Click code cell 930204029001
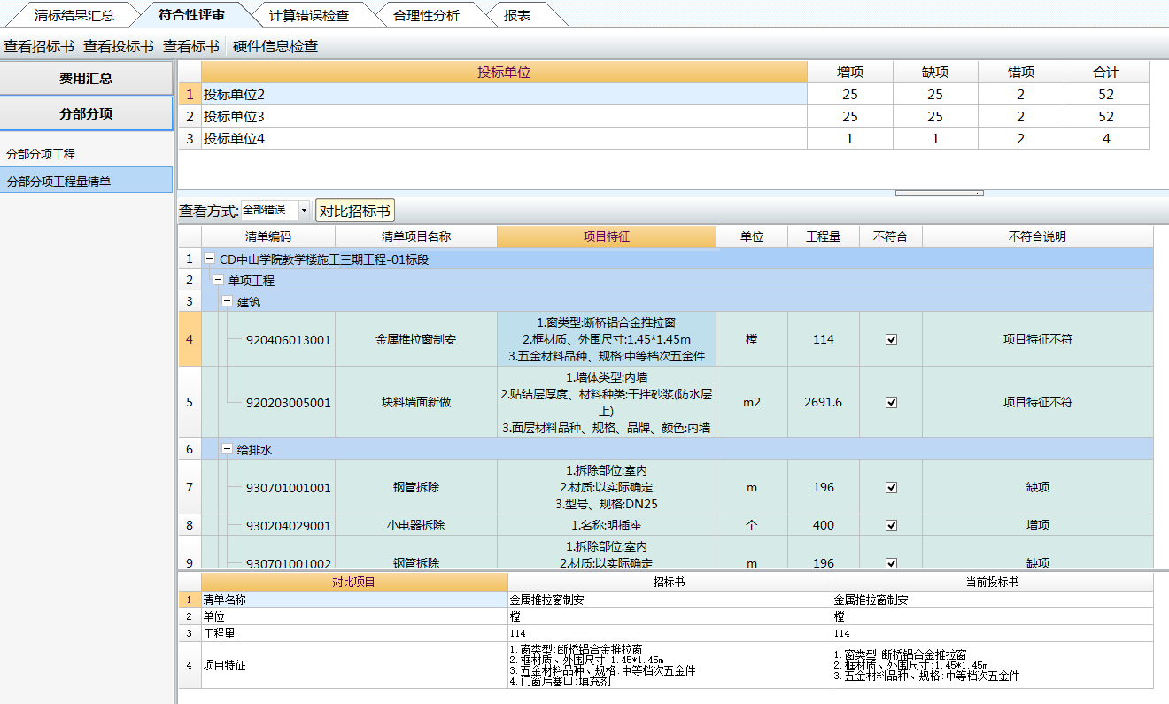Image resolution: width=1169 pixels, height=704 pixels. [x=289, y=525]
